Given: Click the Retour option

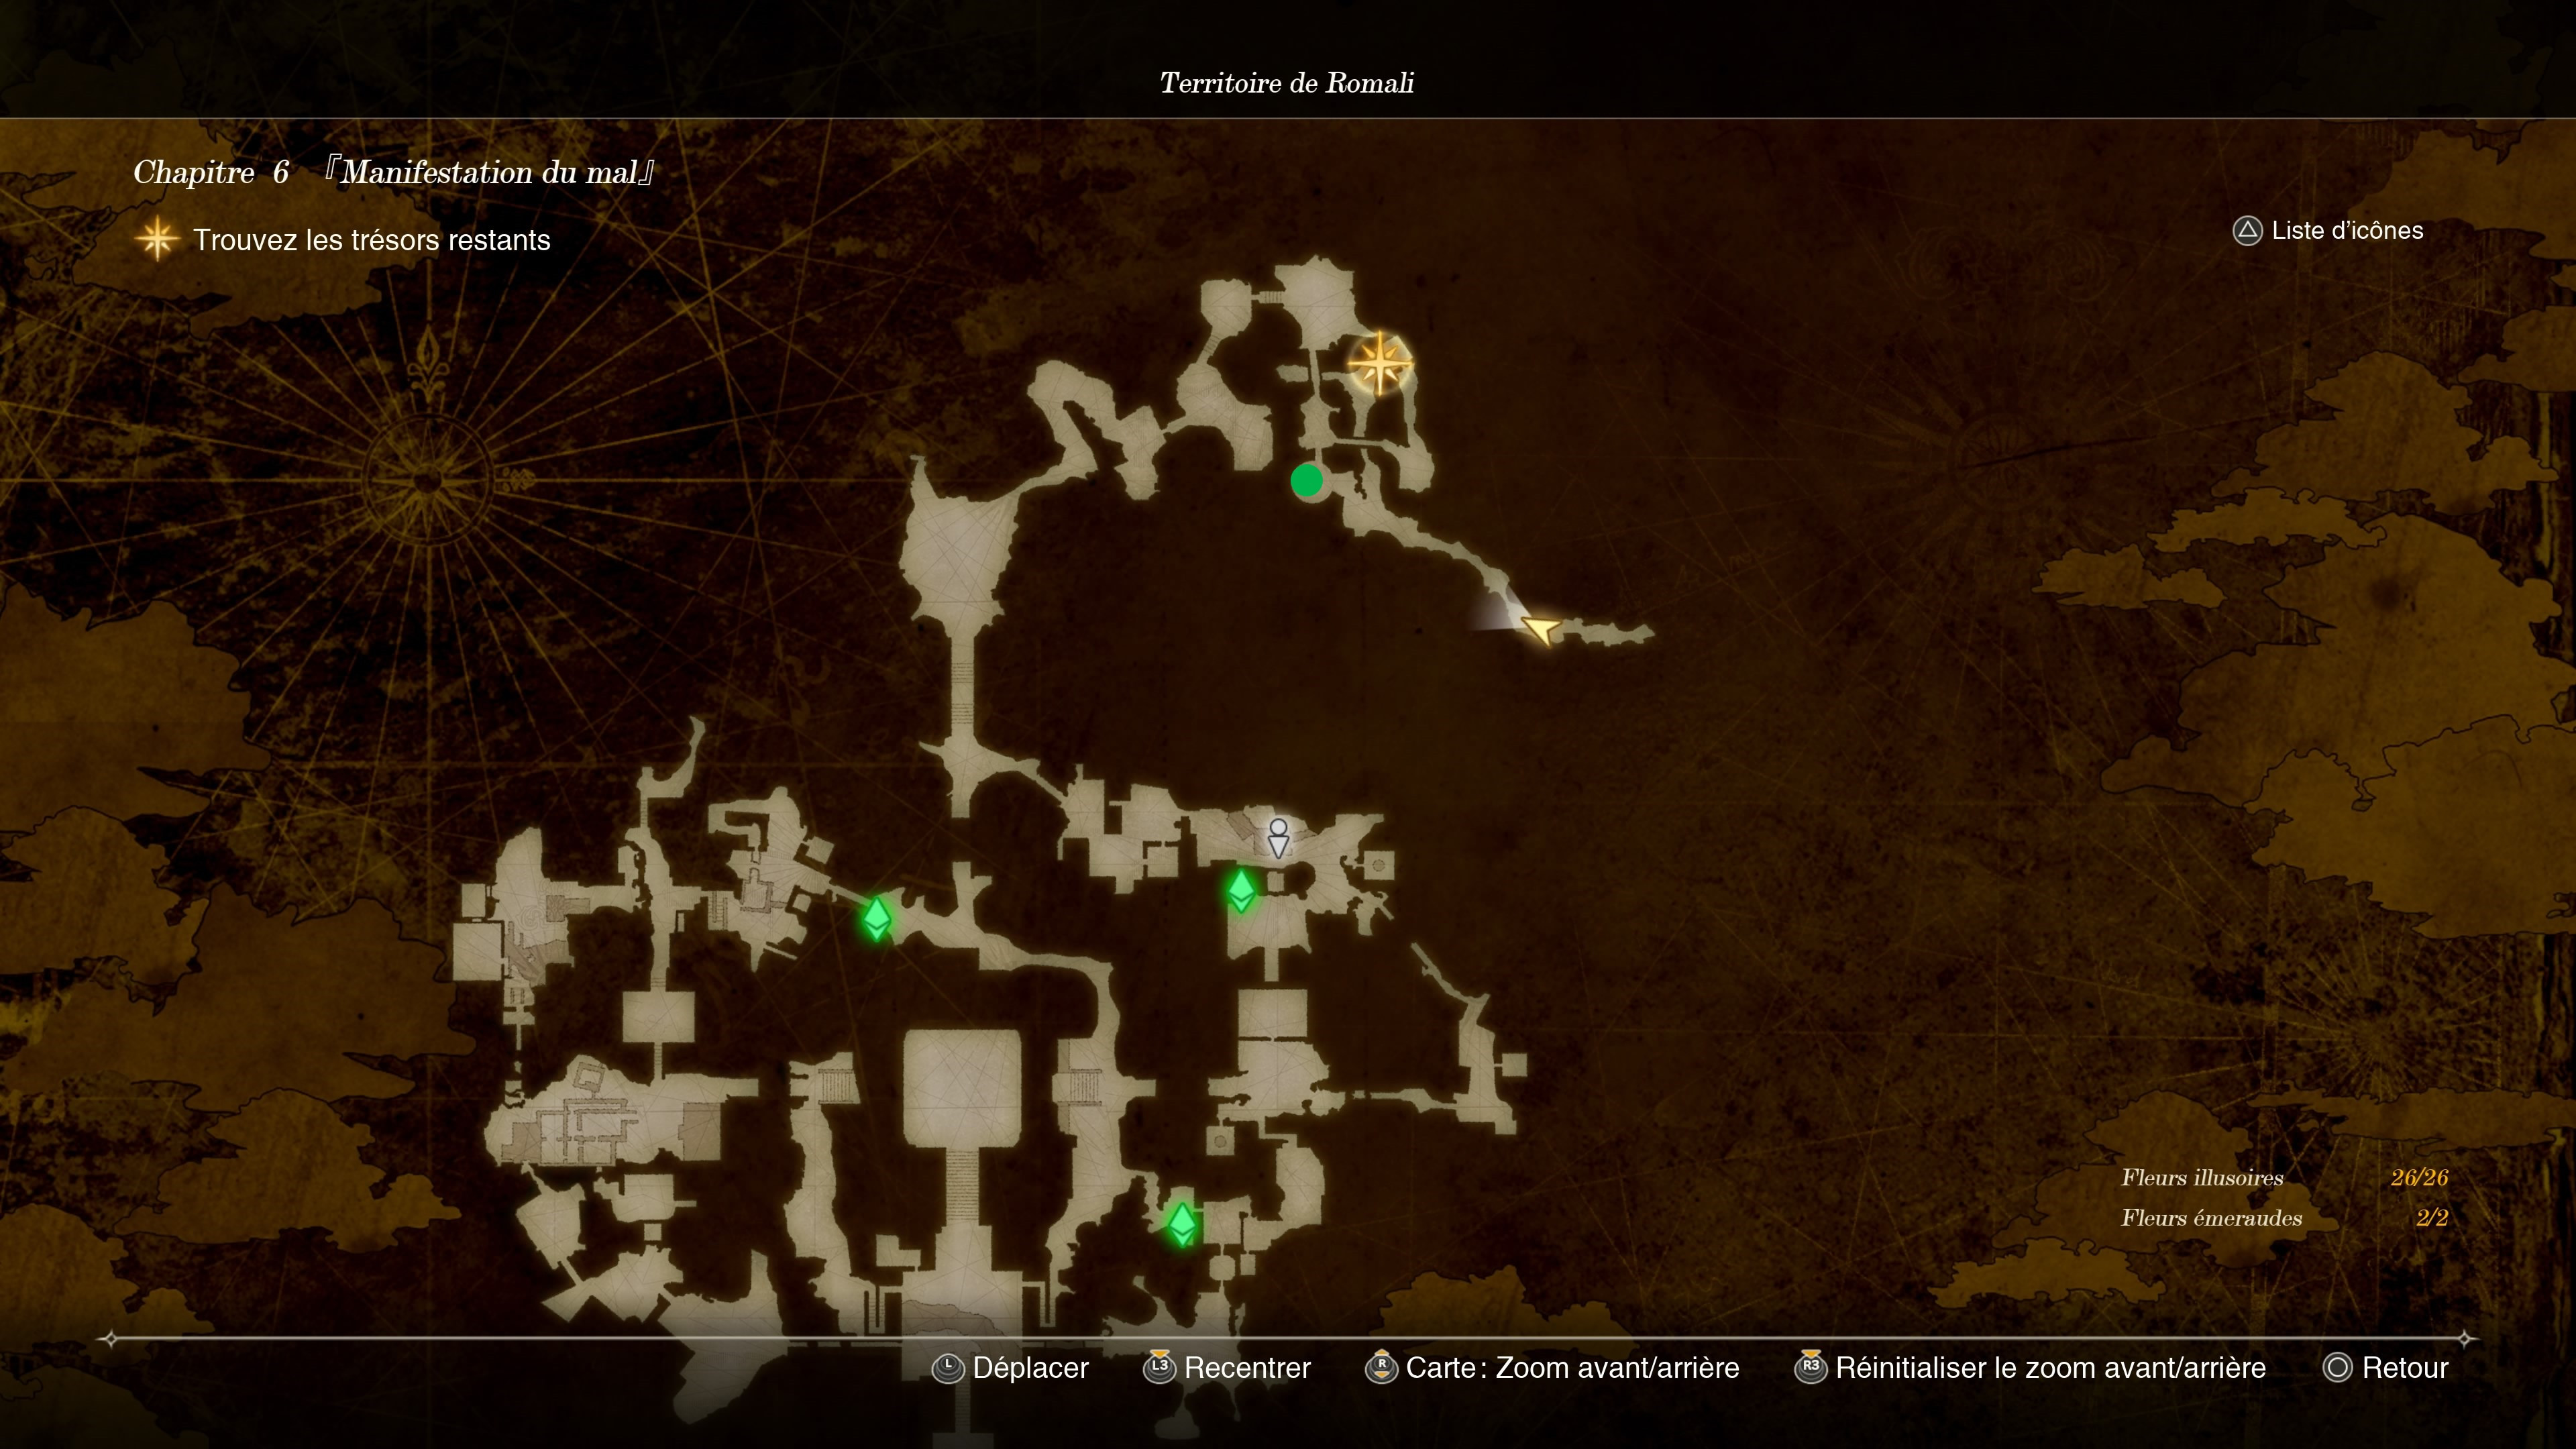Looking at the screenshot, I should tap(2404, 1367).
